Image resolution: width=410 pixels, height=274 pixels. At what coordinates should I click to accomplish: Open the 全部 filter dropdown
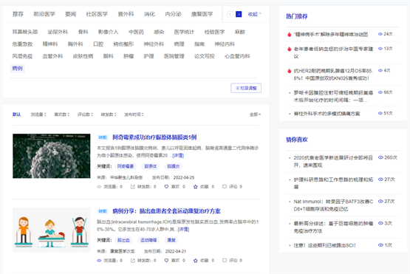coord(255,114)
